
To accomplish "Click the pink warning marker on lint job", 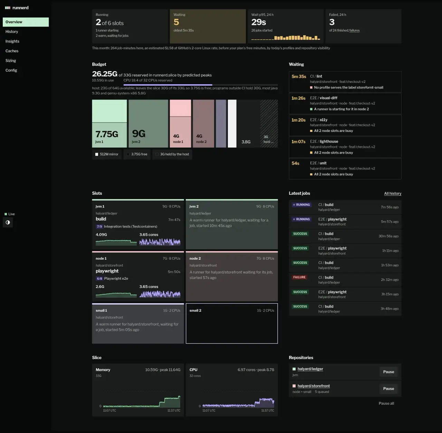I will click(x=311, y=88).
